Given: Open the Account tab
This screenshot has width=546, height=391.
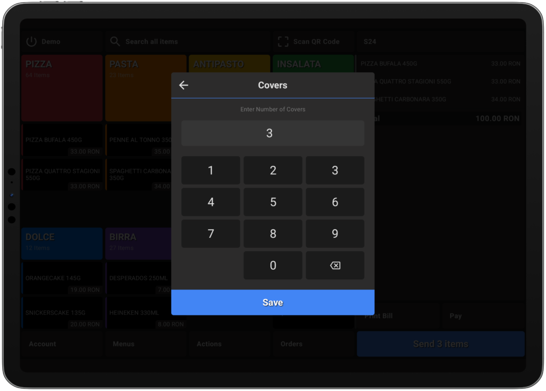Looking at the screenshot, I should (62, 344).
